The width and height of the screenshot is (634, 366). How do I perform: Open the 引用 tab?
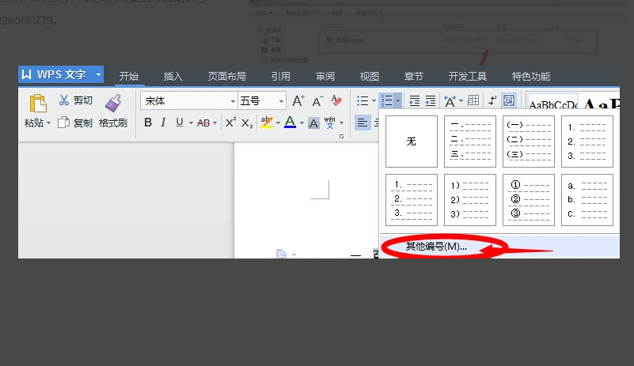(x=281, y=76)
